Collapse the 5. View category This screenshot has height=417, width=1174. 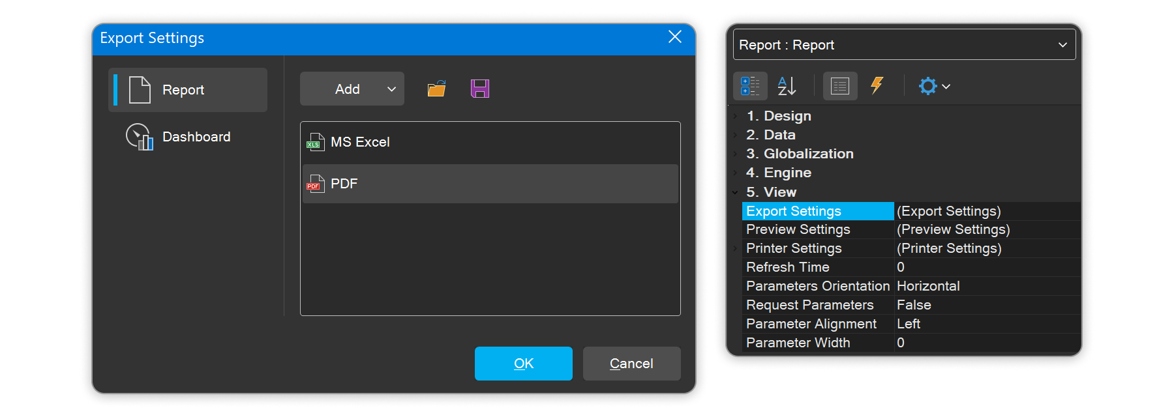pos(736,192)
